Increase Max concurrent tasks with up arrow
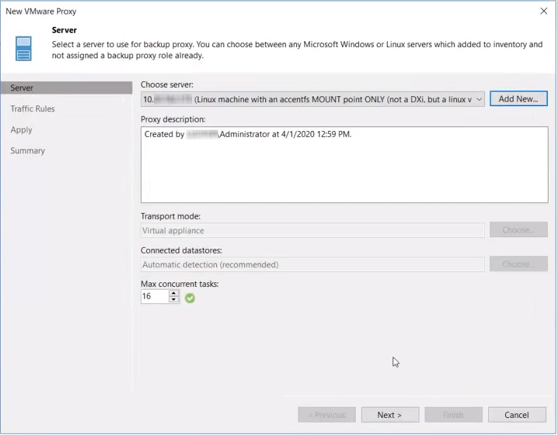The height and width of the screenshot is (435, 557). point(174,293)
